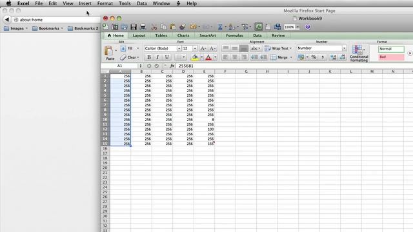
Task: Open the Apple menu
Action: (8, 3)
